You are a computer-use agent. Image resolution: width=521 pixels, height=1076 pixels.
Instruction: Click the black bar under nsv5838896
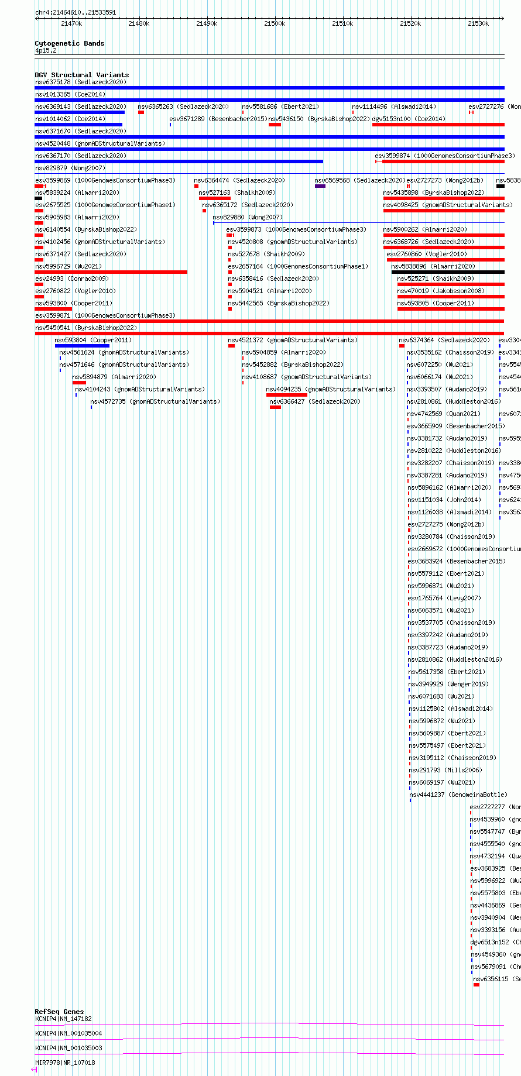tap(448, 272)
